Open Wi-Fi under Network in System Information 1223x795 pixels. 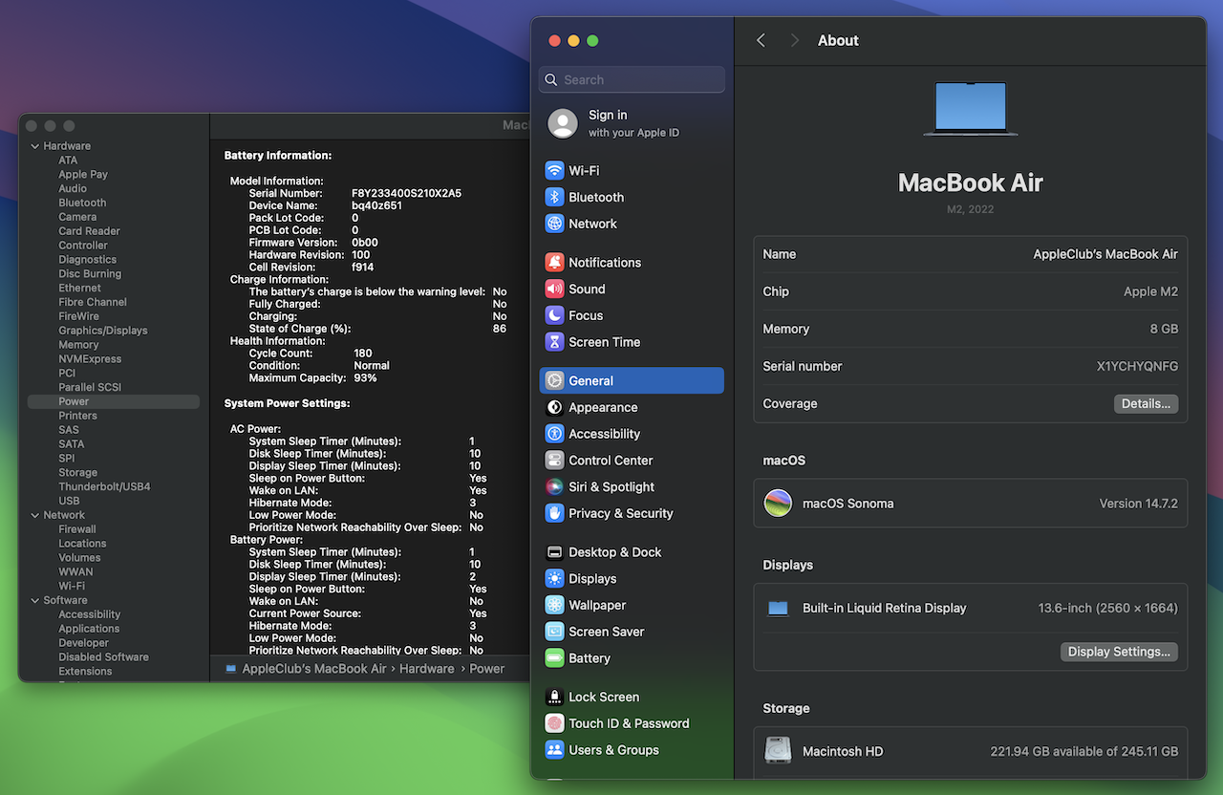(72, 586)
